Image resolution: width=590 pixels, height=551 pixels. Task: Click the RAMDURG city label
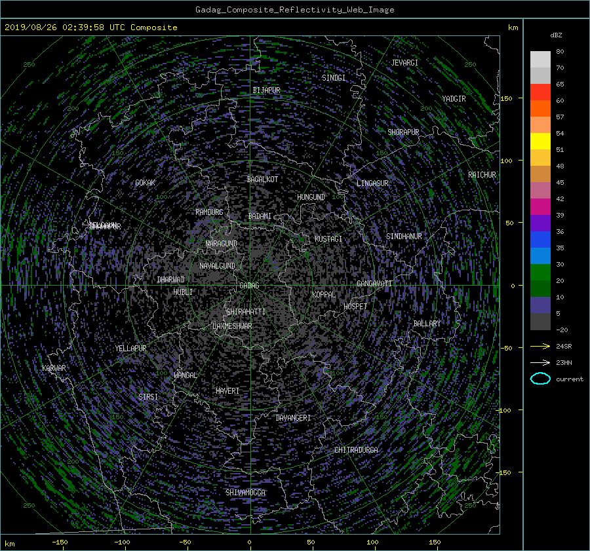point(209,212)
